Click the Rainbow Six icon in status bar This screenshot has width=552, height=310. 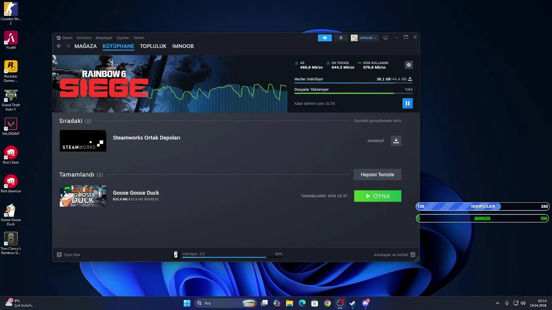pos(176,254)
